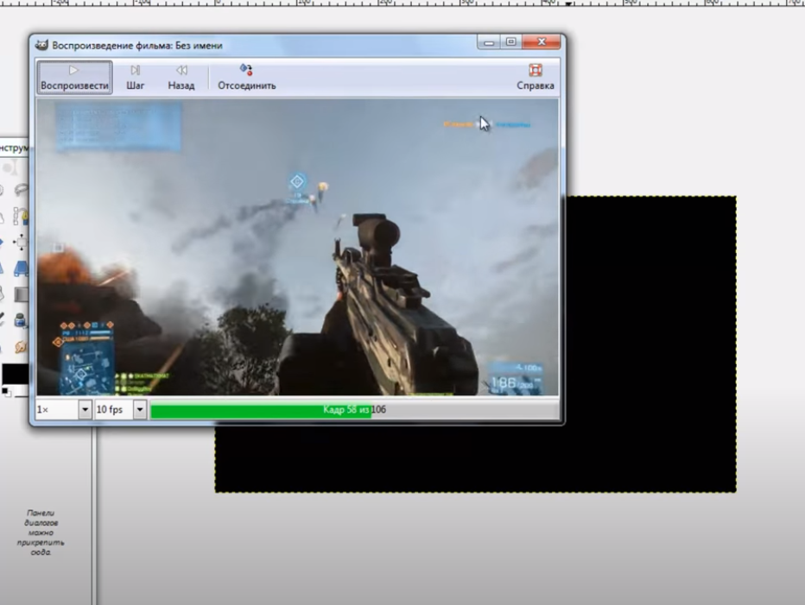Viewport: 805px width, 605px height.
Task: Open the 1× zoom dropdown arrow
Action: pyautogui.click(x=86, y=409)
